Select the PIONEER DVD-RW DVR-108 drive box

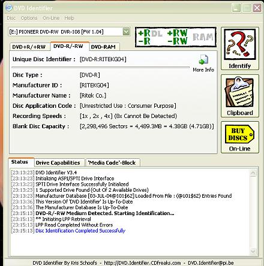(x=69, y=32)
